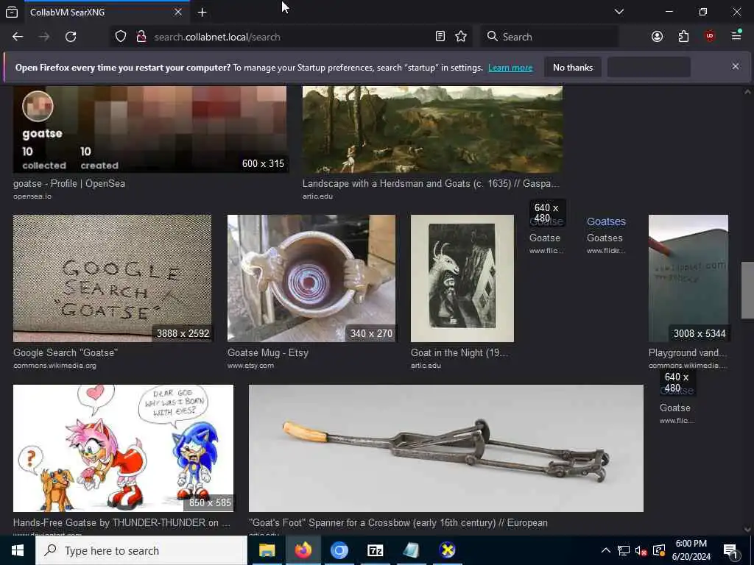Open the network tray icon
The height and width of the screenshot is (565, 754).
tap(623, 550)
